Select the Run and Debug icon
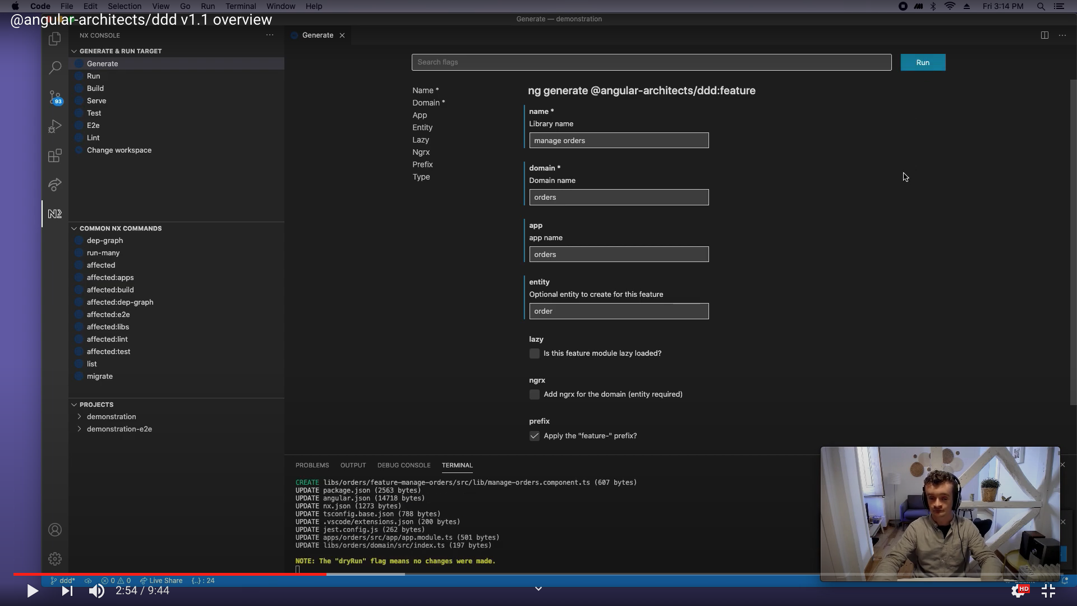This screenshot has width=1077, height=606. pos(56,126)
